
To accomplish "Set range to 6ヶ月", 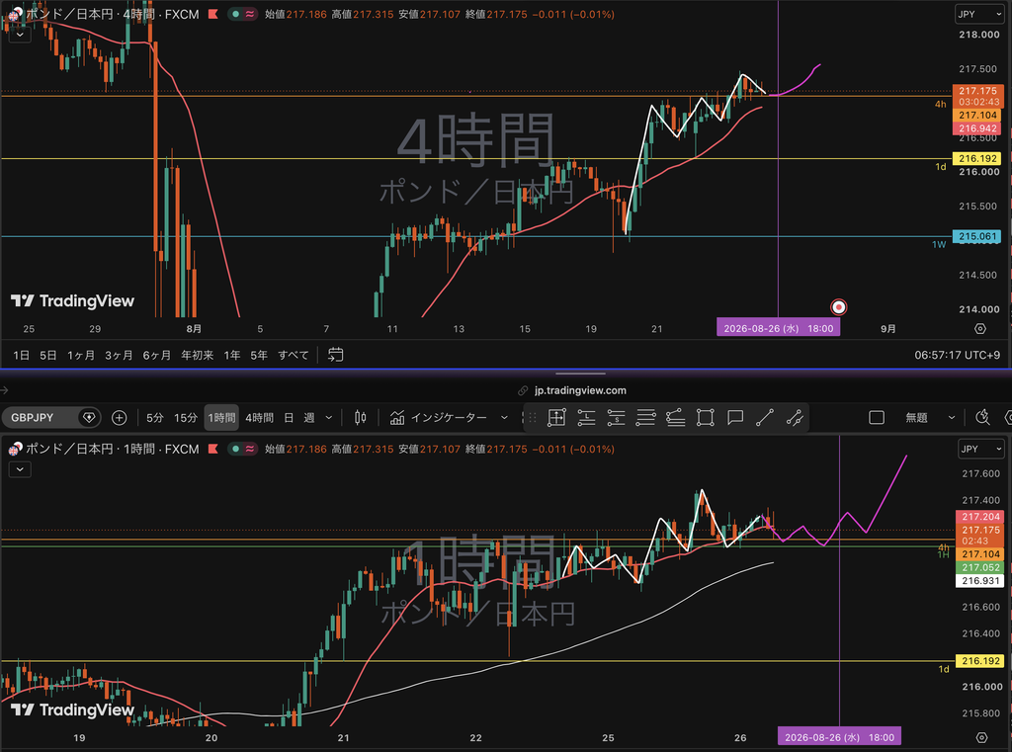I will [157, 355].
